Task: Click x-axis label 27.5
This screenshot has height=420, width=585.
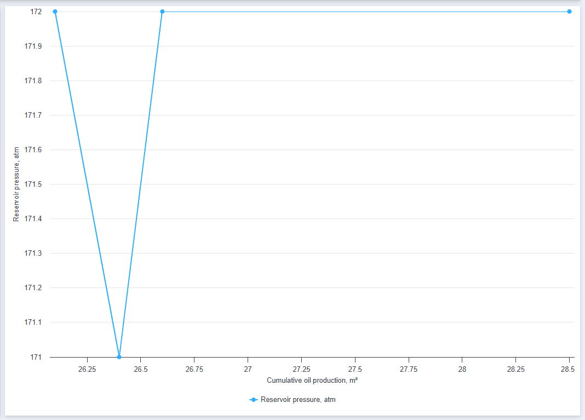Action: (355, 369)
